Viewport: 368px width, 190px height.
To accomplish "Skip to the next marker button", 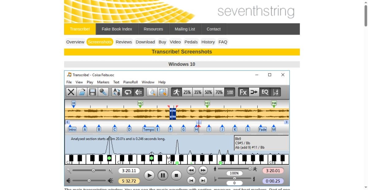I will pos(203,181).
